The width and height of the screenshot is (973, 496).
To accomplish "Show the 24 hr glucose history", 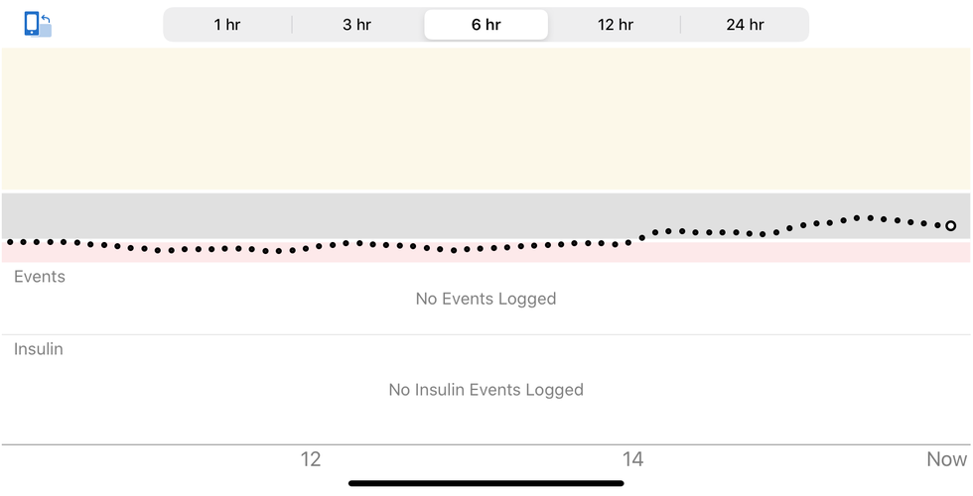I will click(x=745, y=25).
